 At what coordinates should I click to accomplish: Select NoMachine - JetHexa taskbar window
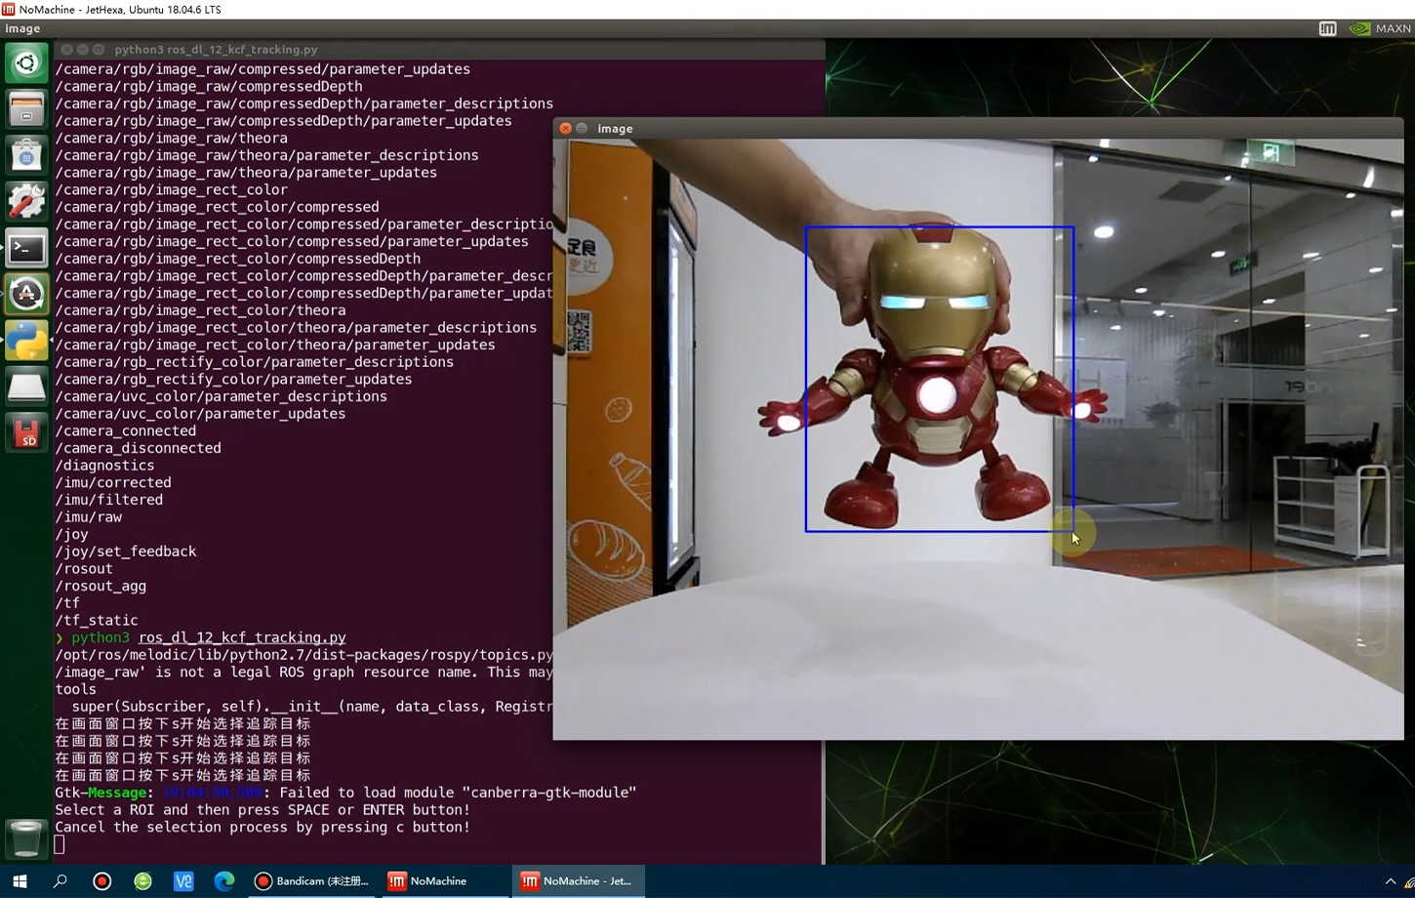(577, 880)
